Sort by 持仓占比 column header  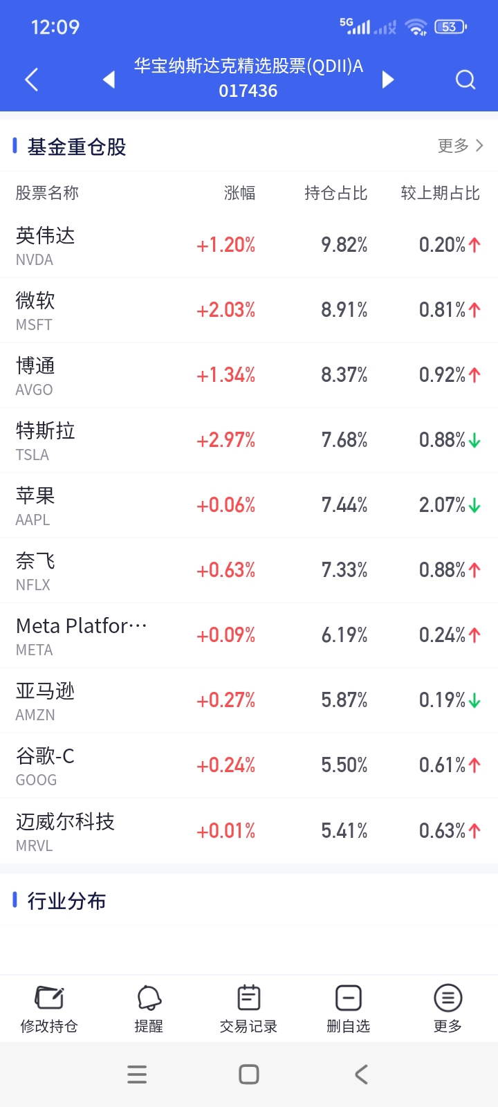[x=335, y=193]
